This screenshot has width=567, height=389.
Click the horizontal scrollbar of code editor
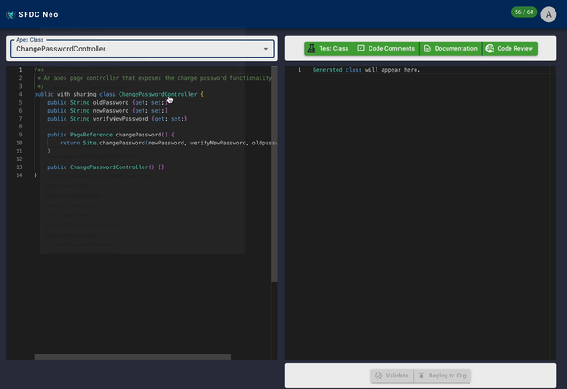[133, 357]
